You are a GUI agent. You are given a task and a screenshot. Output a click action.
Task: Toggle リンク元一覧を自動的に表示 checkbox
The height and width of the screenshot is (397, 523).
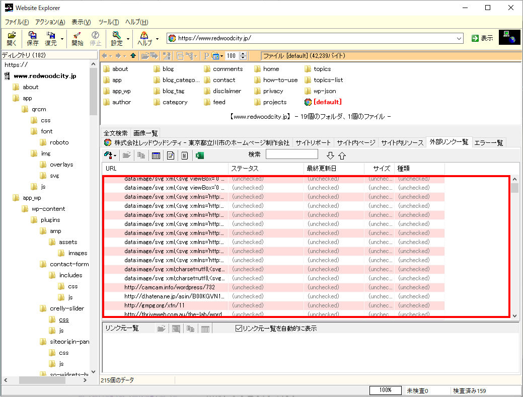point(239,329)
